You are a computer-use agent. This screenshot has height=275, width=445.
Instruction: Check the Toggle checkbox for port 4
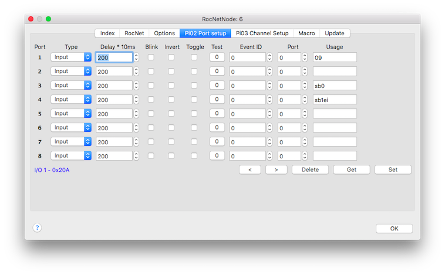tap(194, 100)
